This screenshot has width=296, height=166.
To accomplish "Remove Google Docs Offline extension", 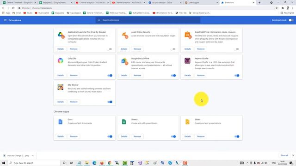I will tap(137, 76).
